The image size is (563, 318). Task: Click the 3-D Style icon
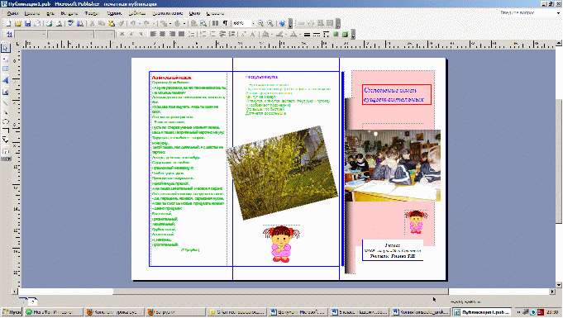(345, 34)
